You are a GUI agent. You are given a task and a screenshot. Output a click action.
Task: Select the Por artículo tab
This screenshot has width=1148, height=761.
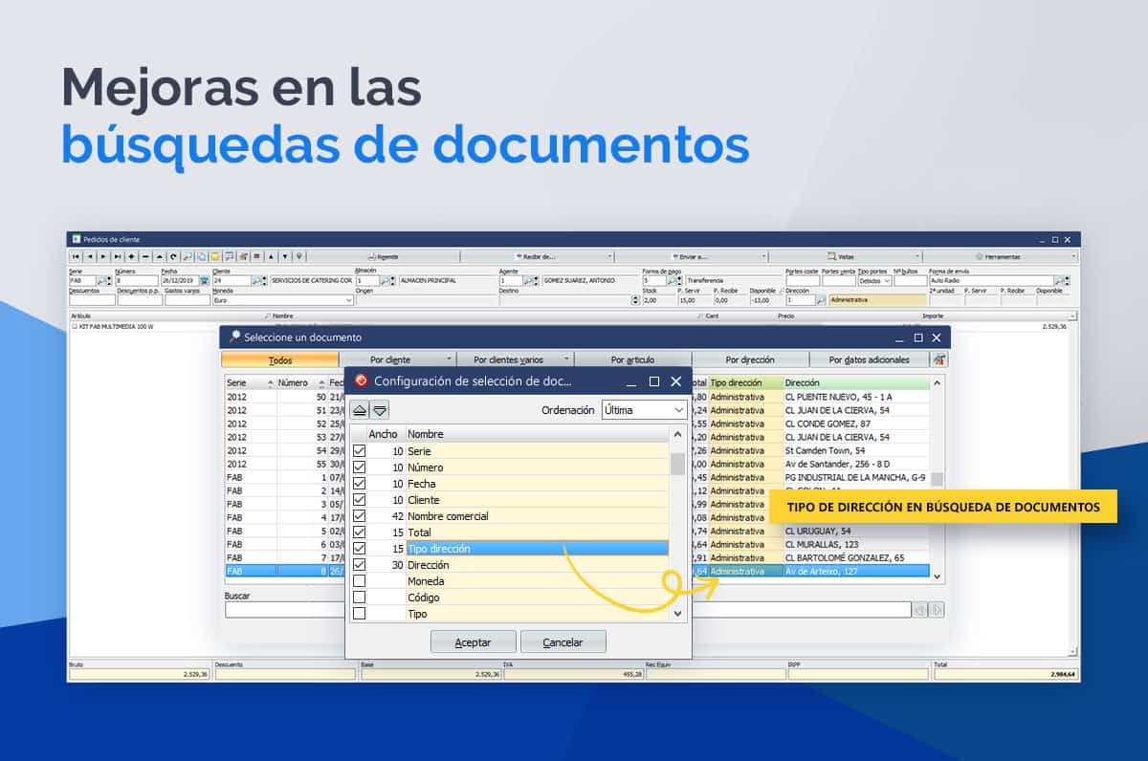pos(632,359)
